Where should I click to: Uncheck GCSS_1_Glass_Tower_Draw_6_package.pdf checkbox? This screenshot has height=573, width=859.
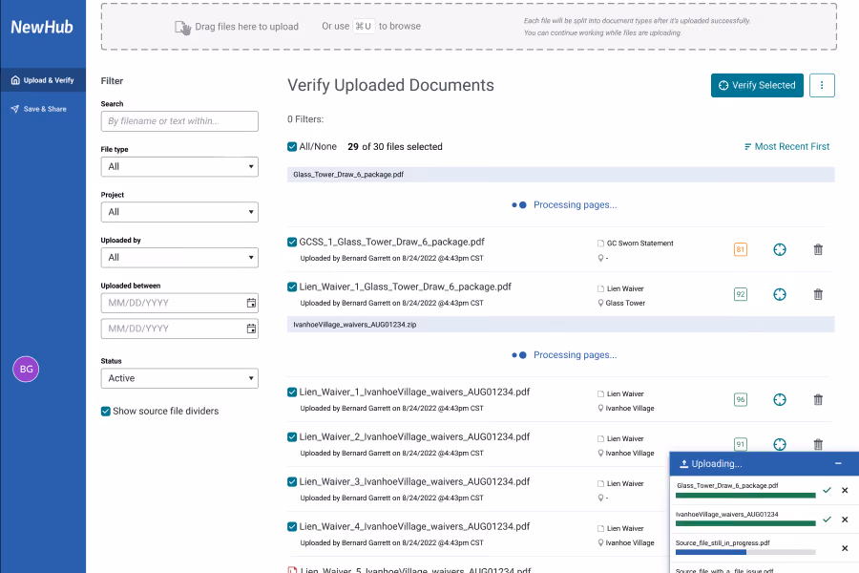(292, 242)
